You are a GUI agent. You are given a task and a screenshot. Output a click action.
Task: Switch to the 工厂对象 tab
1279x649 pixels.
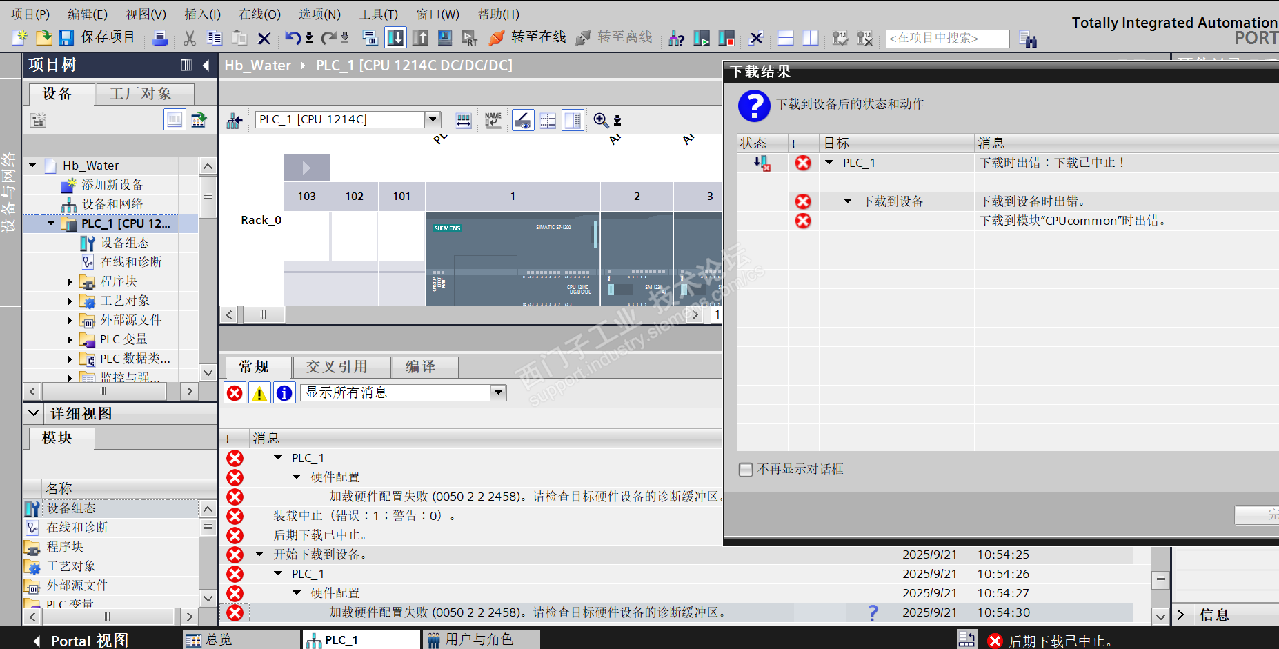click(144, 94)
